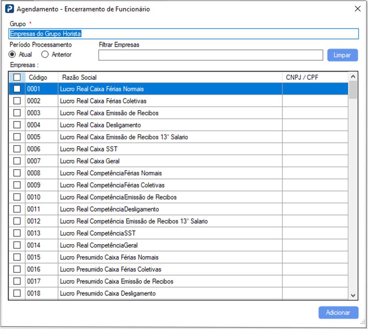
Task: Check the box for company 0001
Action: click(17, 89)
